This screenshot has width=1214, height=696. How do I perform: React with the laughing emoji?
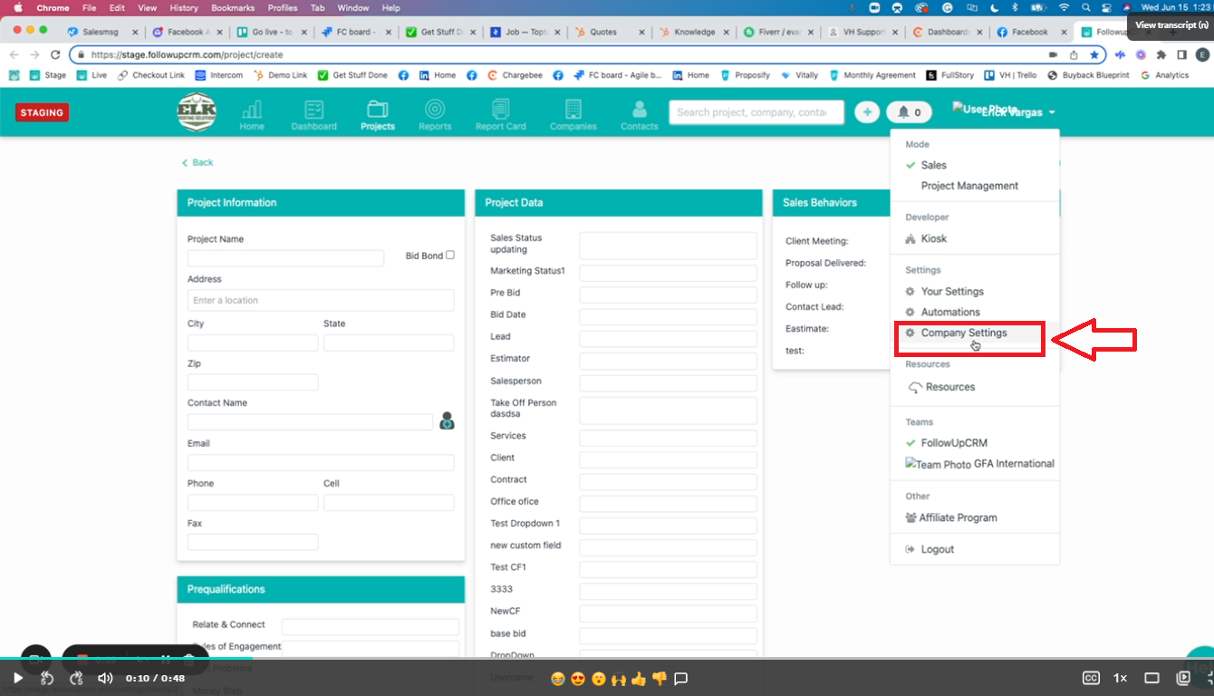(557, 678)
